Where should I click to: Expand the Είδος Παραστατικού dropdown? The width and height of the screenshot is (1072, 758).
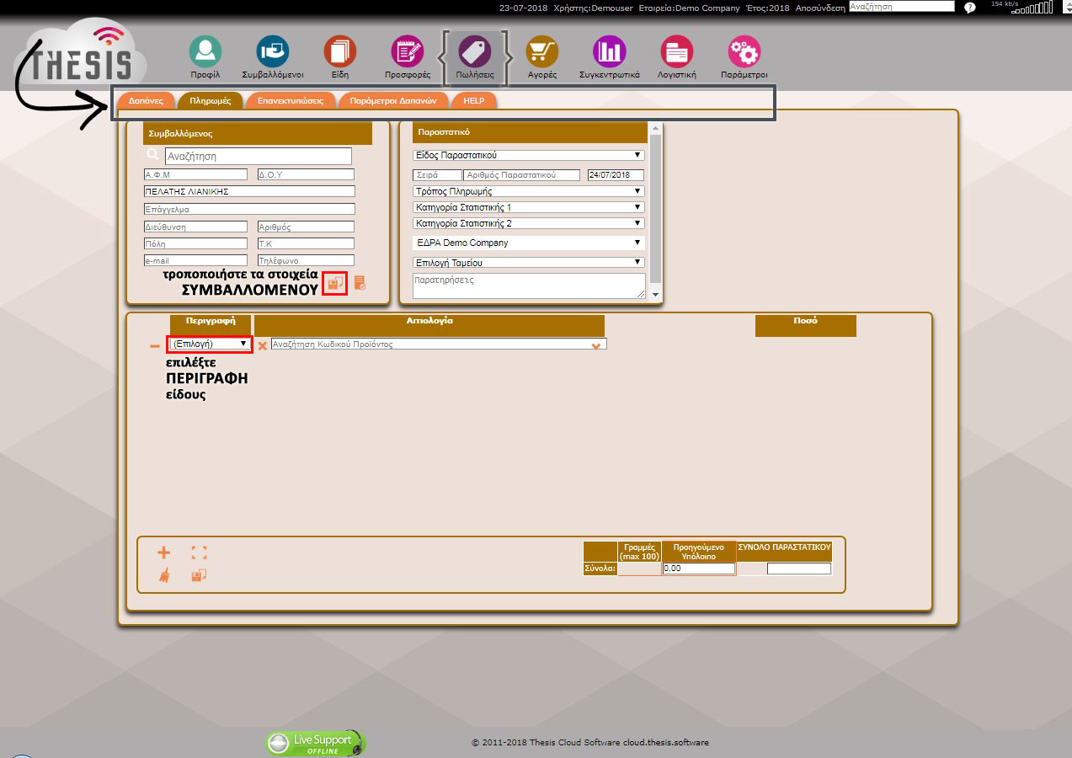point(528,155)
